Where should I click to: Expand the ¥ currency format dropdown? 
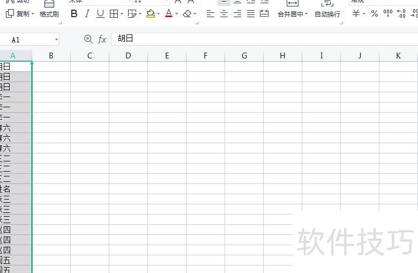364,13
